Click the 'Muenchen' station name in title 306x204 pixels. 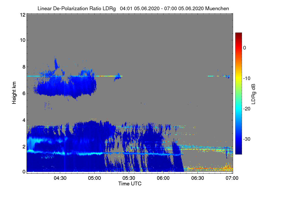pyautogui.click(x=217, y=8)
